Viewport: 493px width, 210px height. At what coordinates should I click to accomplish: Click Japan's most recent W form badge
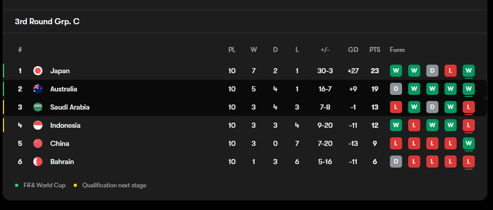(x=468, y=71)
